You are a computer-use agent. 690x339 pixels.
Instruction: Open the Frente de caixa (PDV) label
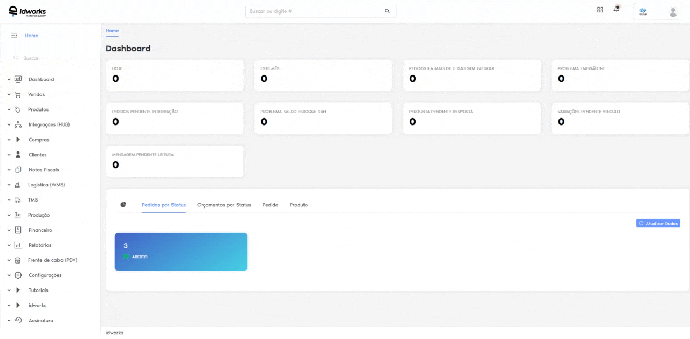point(53,260)
